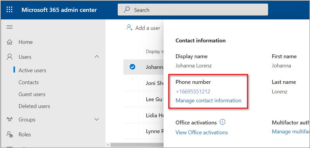Select Deleted users in navigation
Viewport: 310px width, 148px height.
point(34,106)
